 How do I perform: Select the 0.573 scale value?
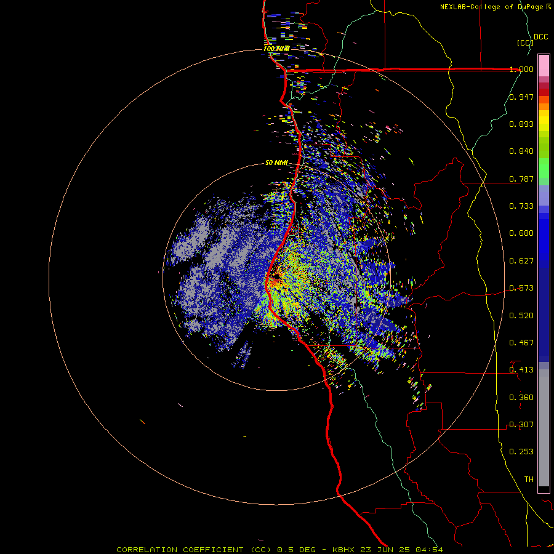tap(521, 288)
